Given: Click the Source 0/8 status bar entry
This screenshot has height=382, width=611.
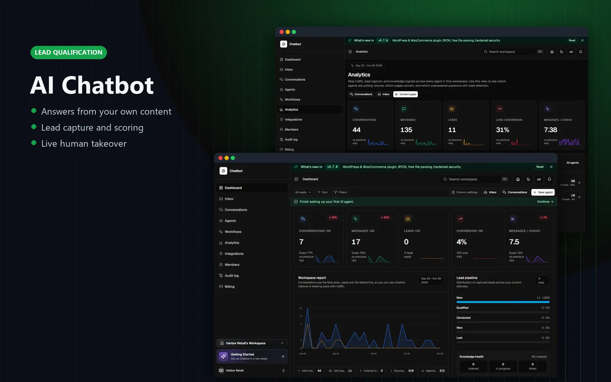Looking at the screenshot, I should click(x=402, y=371).
